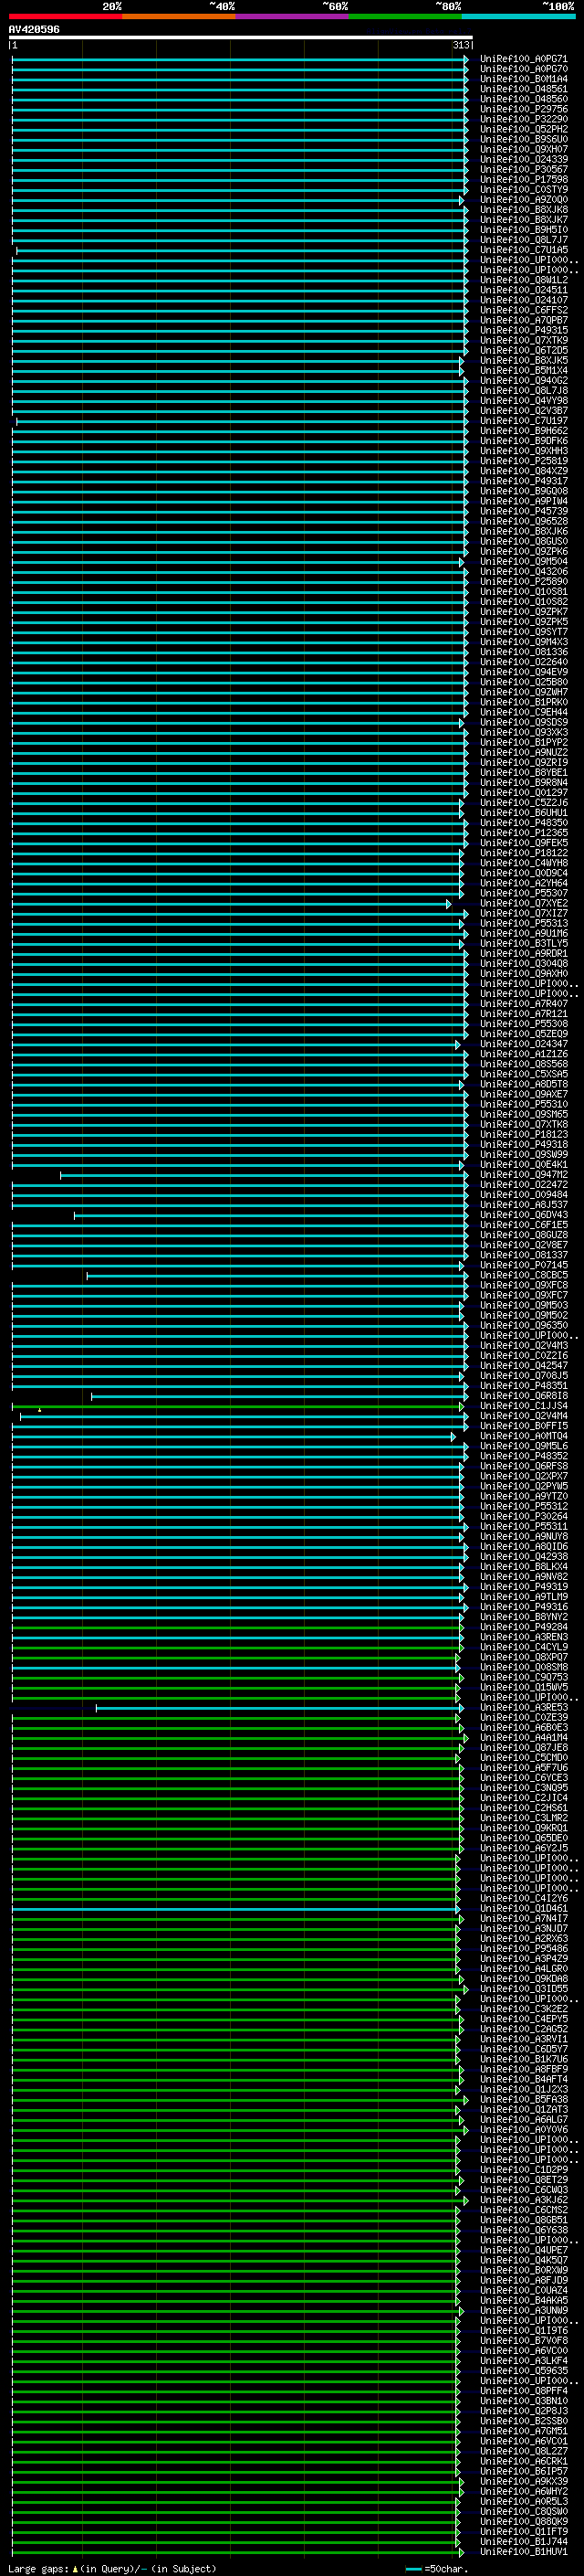Select hit UniRef100_B8XJK8
Image resolution: width=584 pixels, height=2576 pixels.
click(523, 210)
